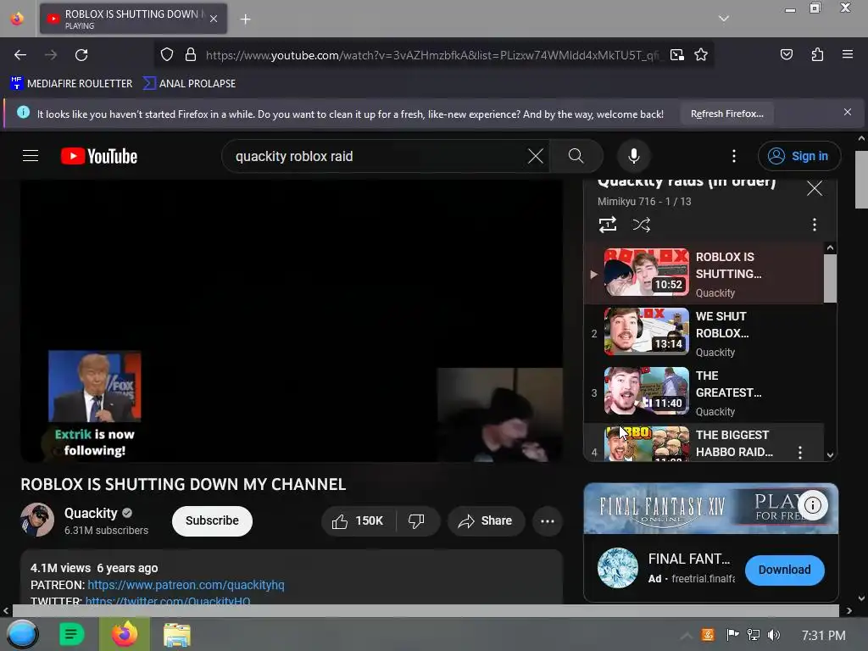This screenshot has width=868, height=651.
Task: Open ad info icon on banner
Action: 813,505
